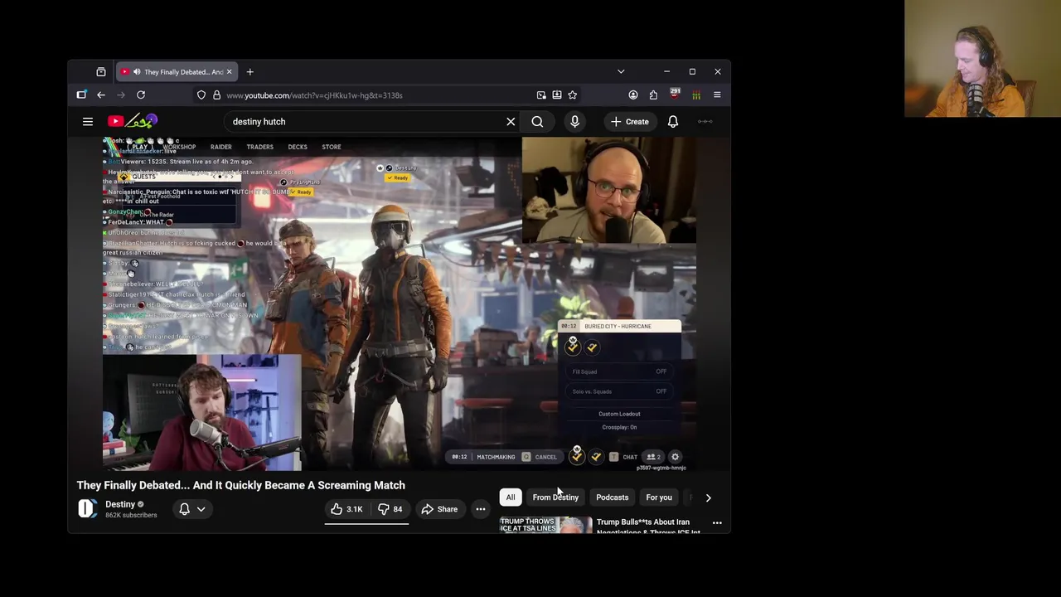Run search with magnifier button
Image resolution: width=1061 pixels, height=597 pixels.
[x=537, y=122]
